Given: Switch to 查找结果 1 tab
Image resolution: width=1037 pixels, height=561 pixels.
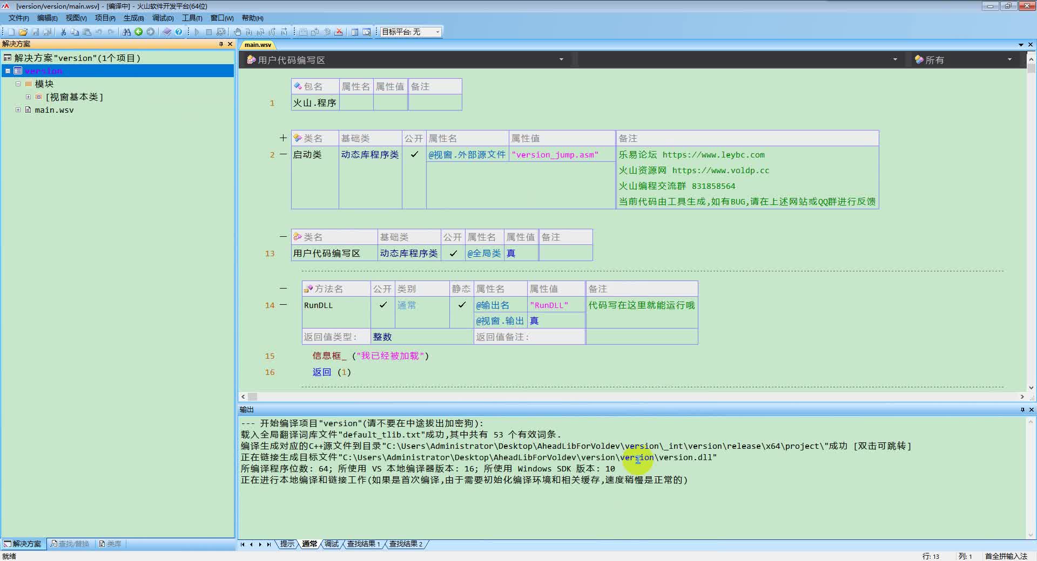Looking at the screenshot, I should coord(363,544).
